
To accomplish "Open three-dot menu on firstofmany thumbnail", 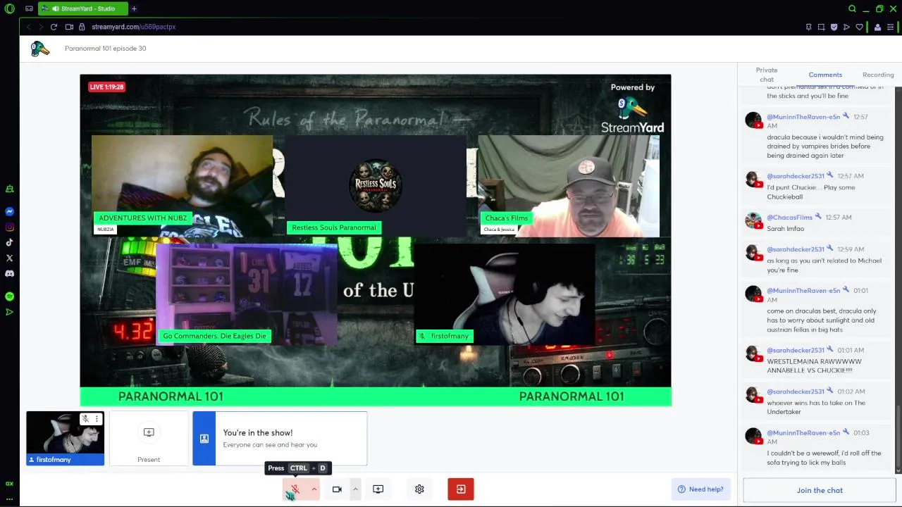I will click(x=97, y=419).
